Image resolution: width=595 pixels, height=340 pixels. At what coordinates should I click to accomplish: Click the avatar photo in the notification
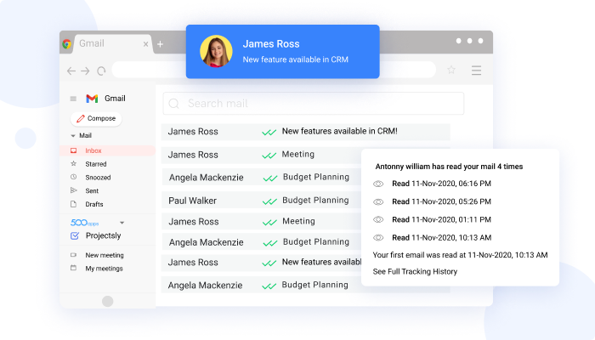point(216,51)
